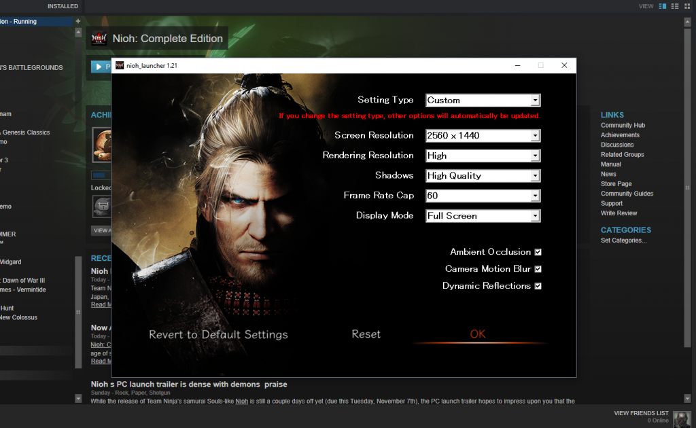Open Community Guides link
This screenshot has width=696, height=428.
tap(627, 194)
